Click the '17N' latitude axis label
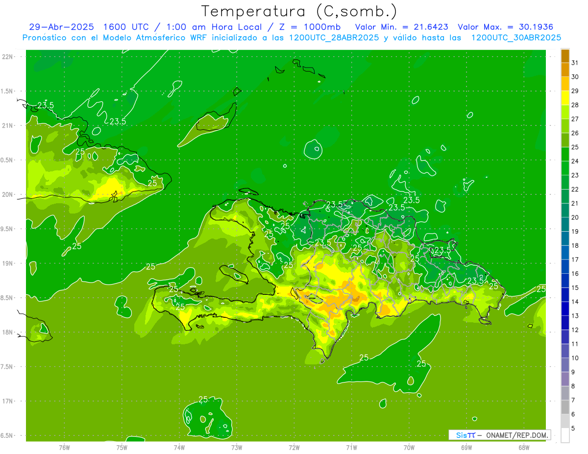The width and height of the screenshot is (588, 454). [x=7, y=401]
